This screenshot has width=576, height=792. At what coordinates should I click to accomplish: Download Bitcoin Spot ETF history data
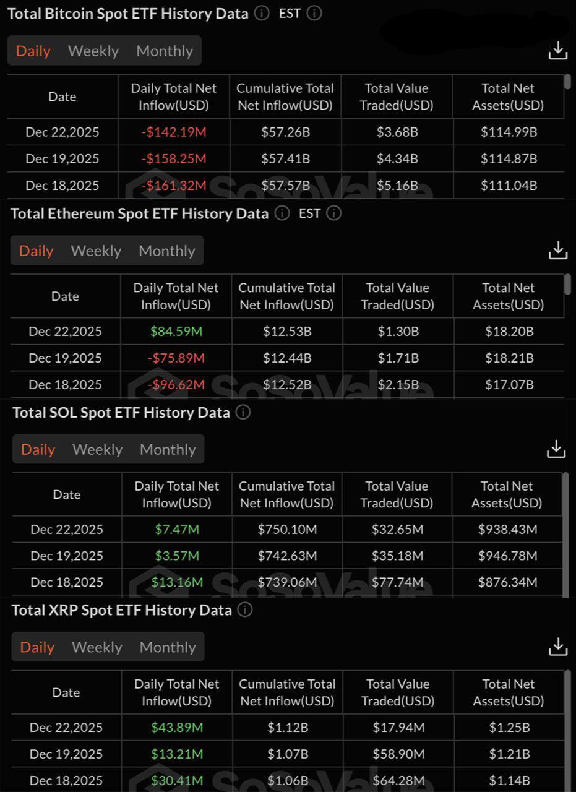click(x=557, y=51)
